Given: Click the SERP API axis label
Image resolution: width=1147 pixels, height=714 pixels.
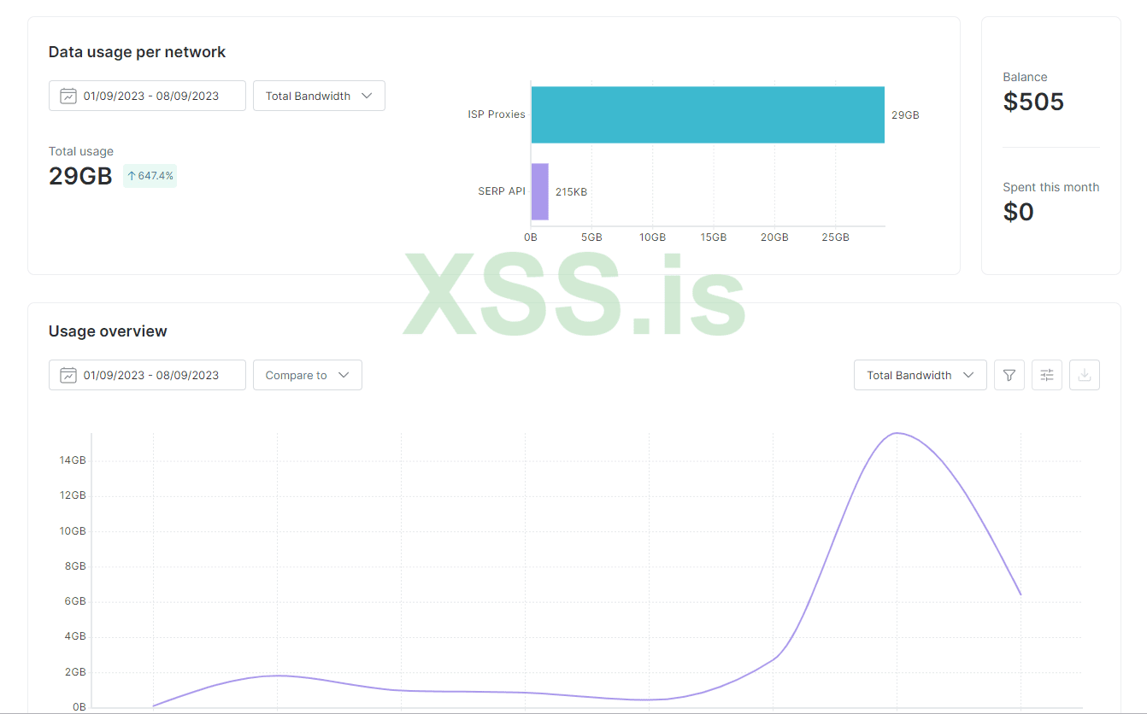Looking at the screenshot, I should [x=501, y=191].
